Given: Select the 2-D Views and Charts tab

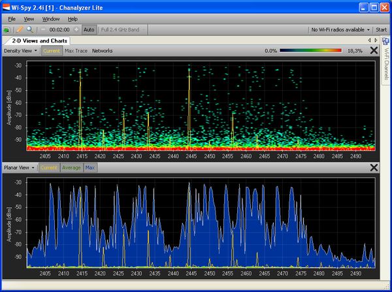Looking at the screenshot, I should click(x=41, y=41).
